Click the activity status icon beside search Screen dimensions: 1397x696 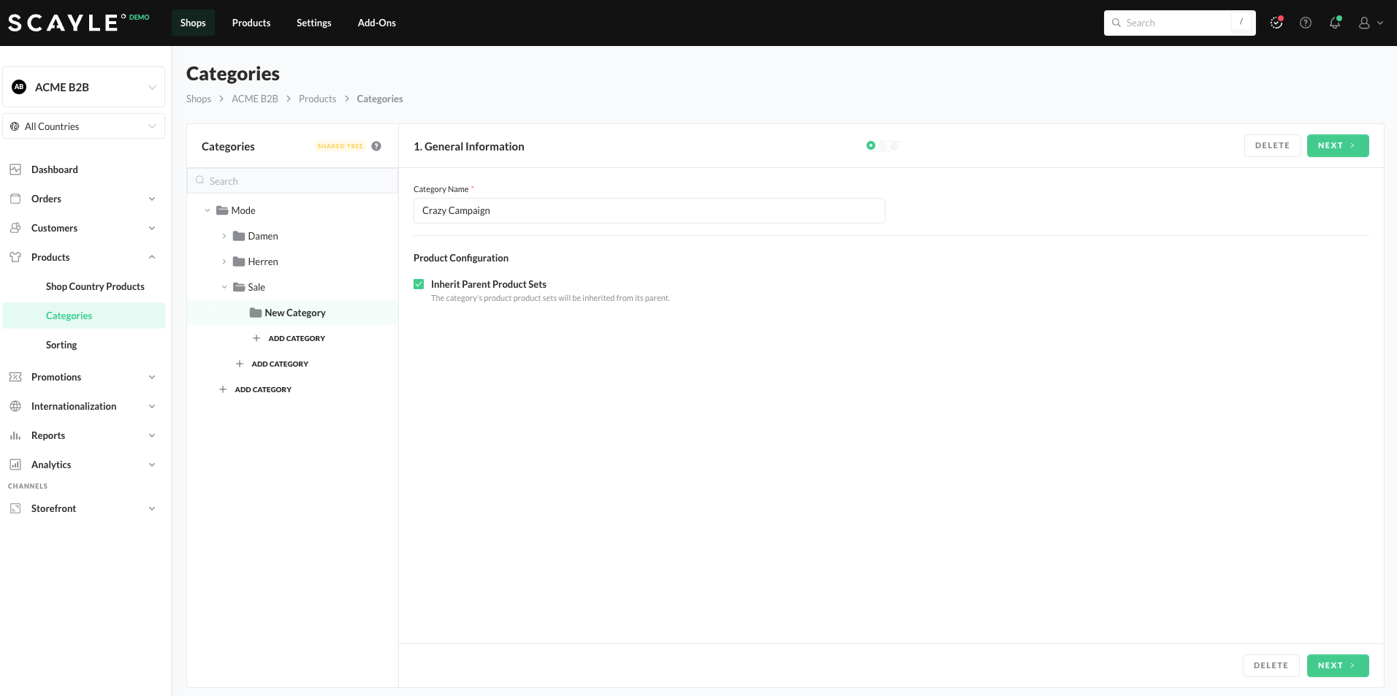coord(1276,23)
